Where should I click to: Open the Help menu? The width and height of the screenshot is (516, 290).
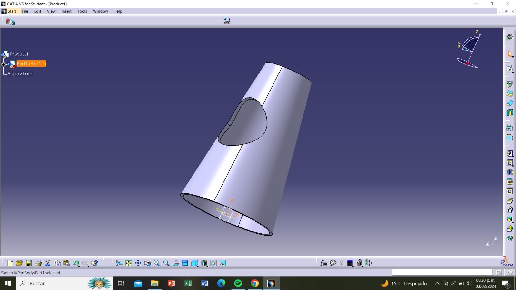tap(118, 11)
